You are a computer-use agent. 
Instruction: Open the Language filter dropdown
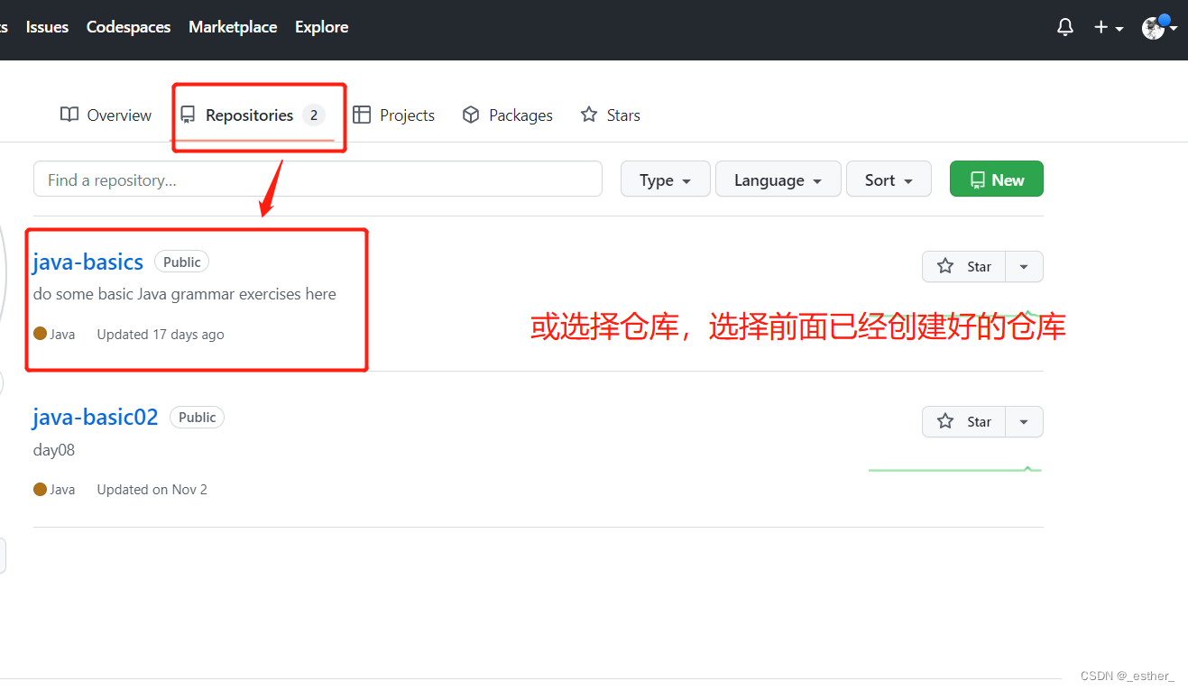[x=778, y=179]
